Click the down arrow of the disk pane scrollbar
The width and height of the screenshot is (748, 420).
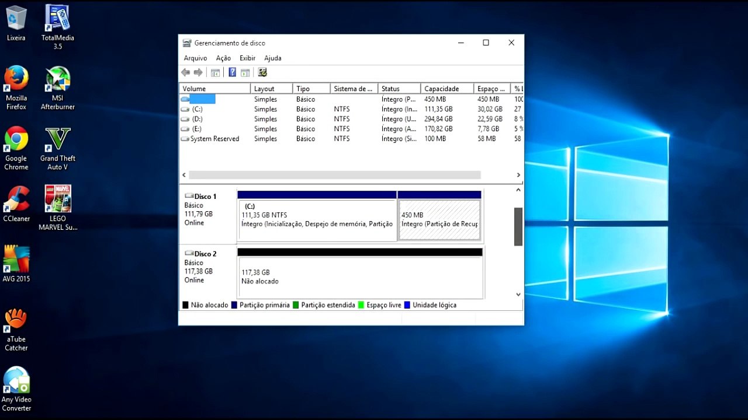tap(518, 295)
